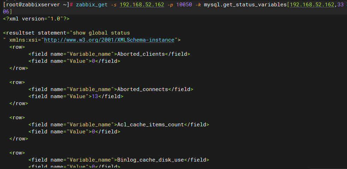The height and width of the screenshot is (169, 347).
Task: Click the Value 0 line under Acl_cache_items_count
Action: [x=74, y=132]
